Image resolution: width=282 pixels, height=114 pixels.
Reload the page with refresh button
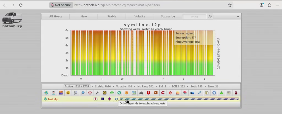point(21,5)
